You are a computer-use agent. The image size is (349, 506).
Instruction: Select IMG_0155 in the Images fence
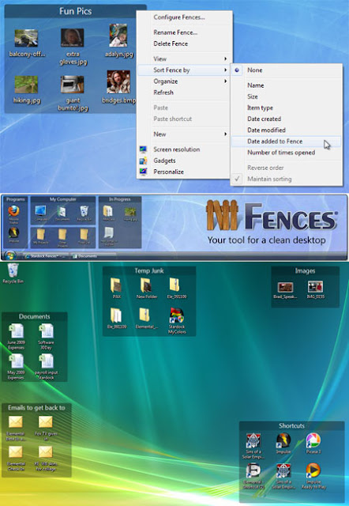315,286
